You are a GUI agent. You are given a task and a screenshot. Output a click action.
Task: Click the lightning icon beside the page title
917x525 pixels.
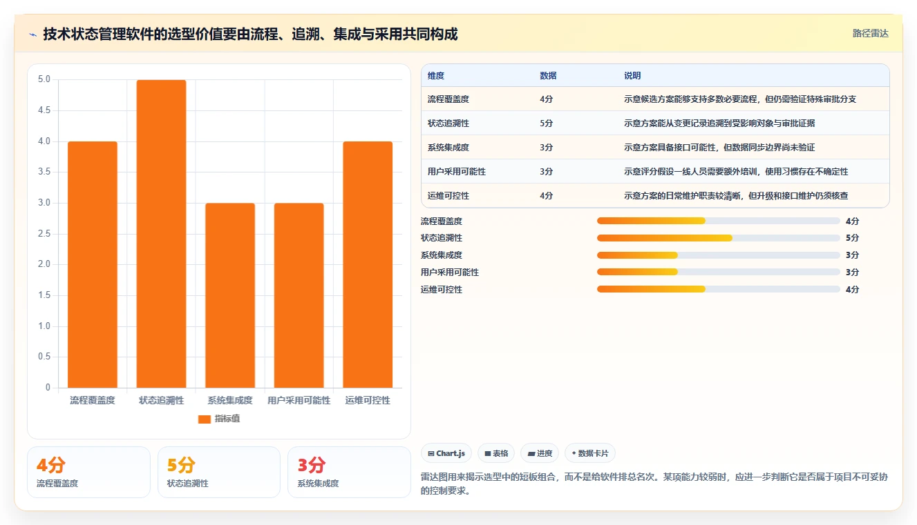click(x=32, y=34)
